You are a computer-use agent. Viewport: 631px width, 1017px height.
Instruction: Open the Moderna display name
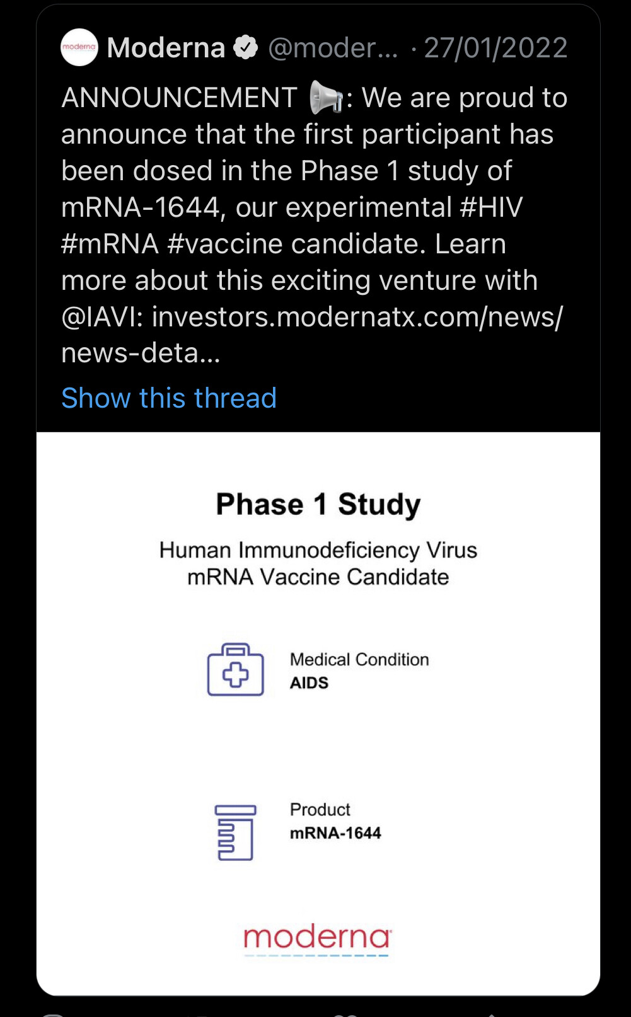(x=166, y=48)
